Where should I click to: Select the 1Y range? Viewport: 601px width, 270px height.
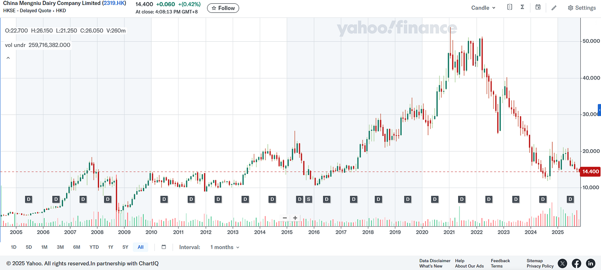tap(111, 247)
